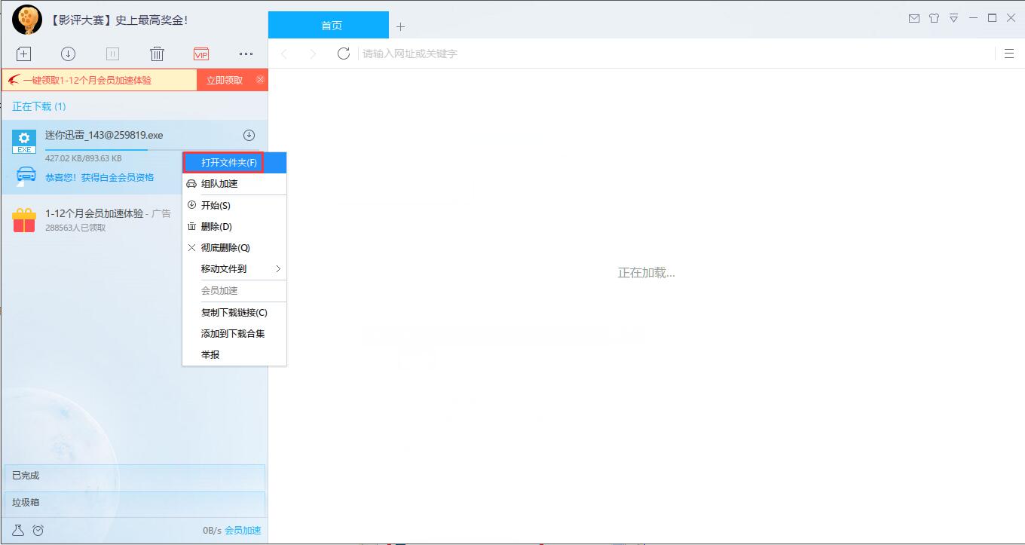
Task: Open the VIP icon in toolbar
Action: (201, 54)
